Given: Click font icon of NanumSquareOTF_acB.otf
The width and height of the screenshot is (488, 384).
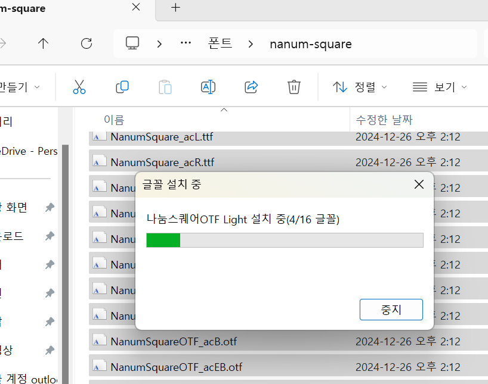Looking at the screenshot, I should click(x=100, y=341).
